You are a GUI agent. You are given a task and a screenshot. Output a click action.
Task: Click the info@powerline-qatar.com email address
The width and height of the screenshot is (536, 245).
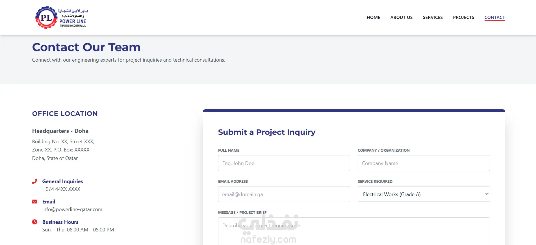pyautogui.click(x=72, y=209)
